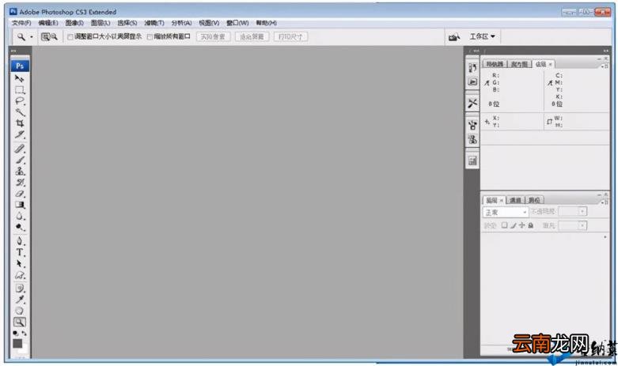Launch Bridge via the options bar icon
Screen dimensions: 618x366
(454, 37)
